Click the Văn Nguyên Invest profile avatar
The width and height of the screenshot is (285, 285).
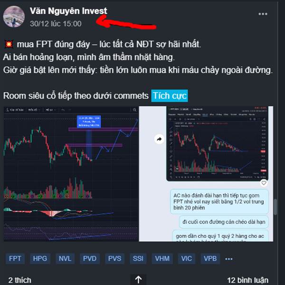[x=14, y=17]
